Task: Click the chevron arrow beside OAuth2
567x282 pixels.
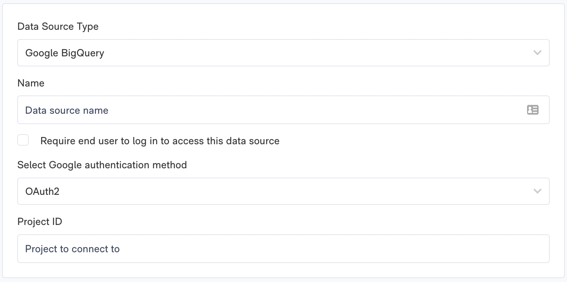Action: pyautogui.click(x=537, y=191)
